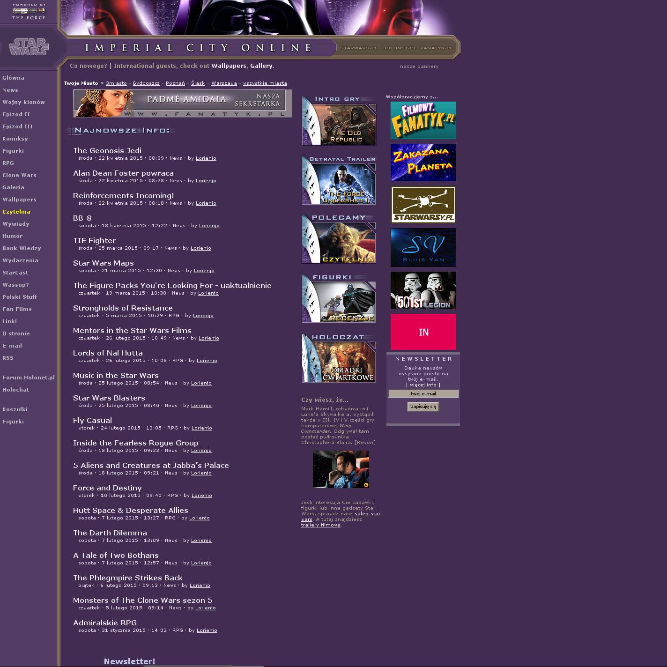Click the 501st Legion stormtrooper banner

point(423,290)
